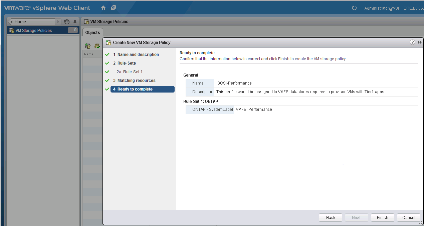Open the Objects tab
Viewport: 424px width, 226px height.
click(x=92, y=32)
